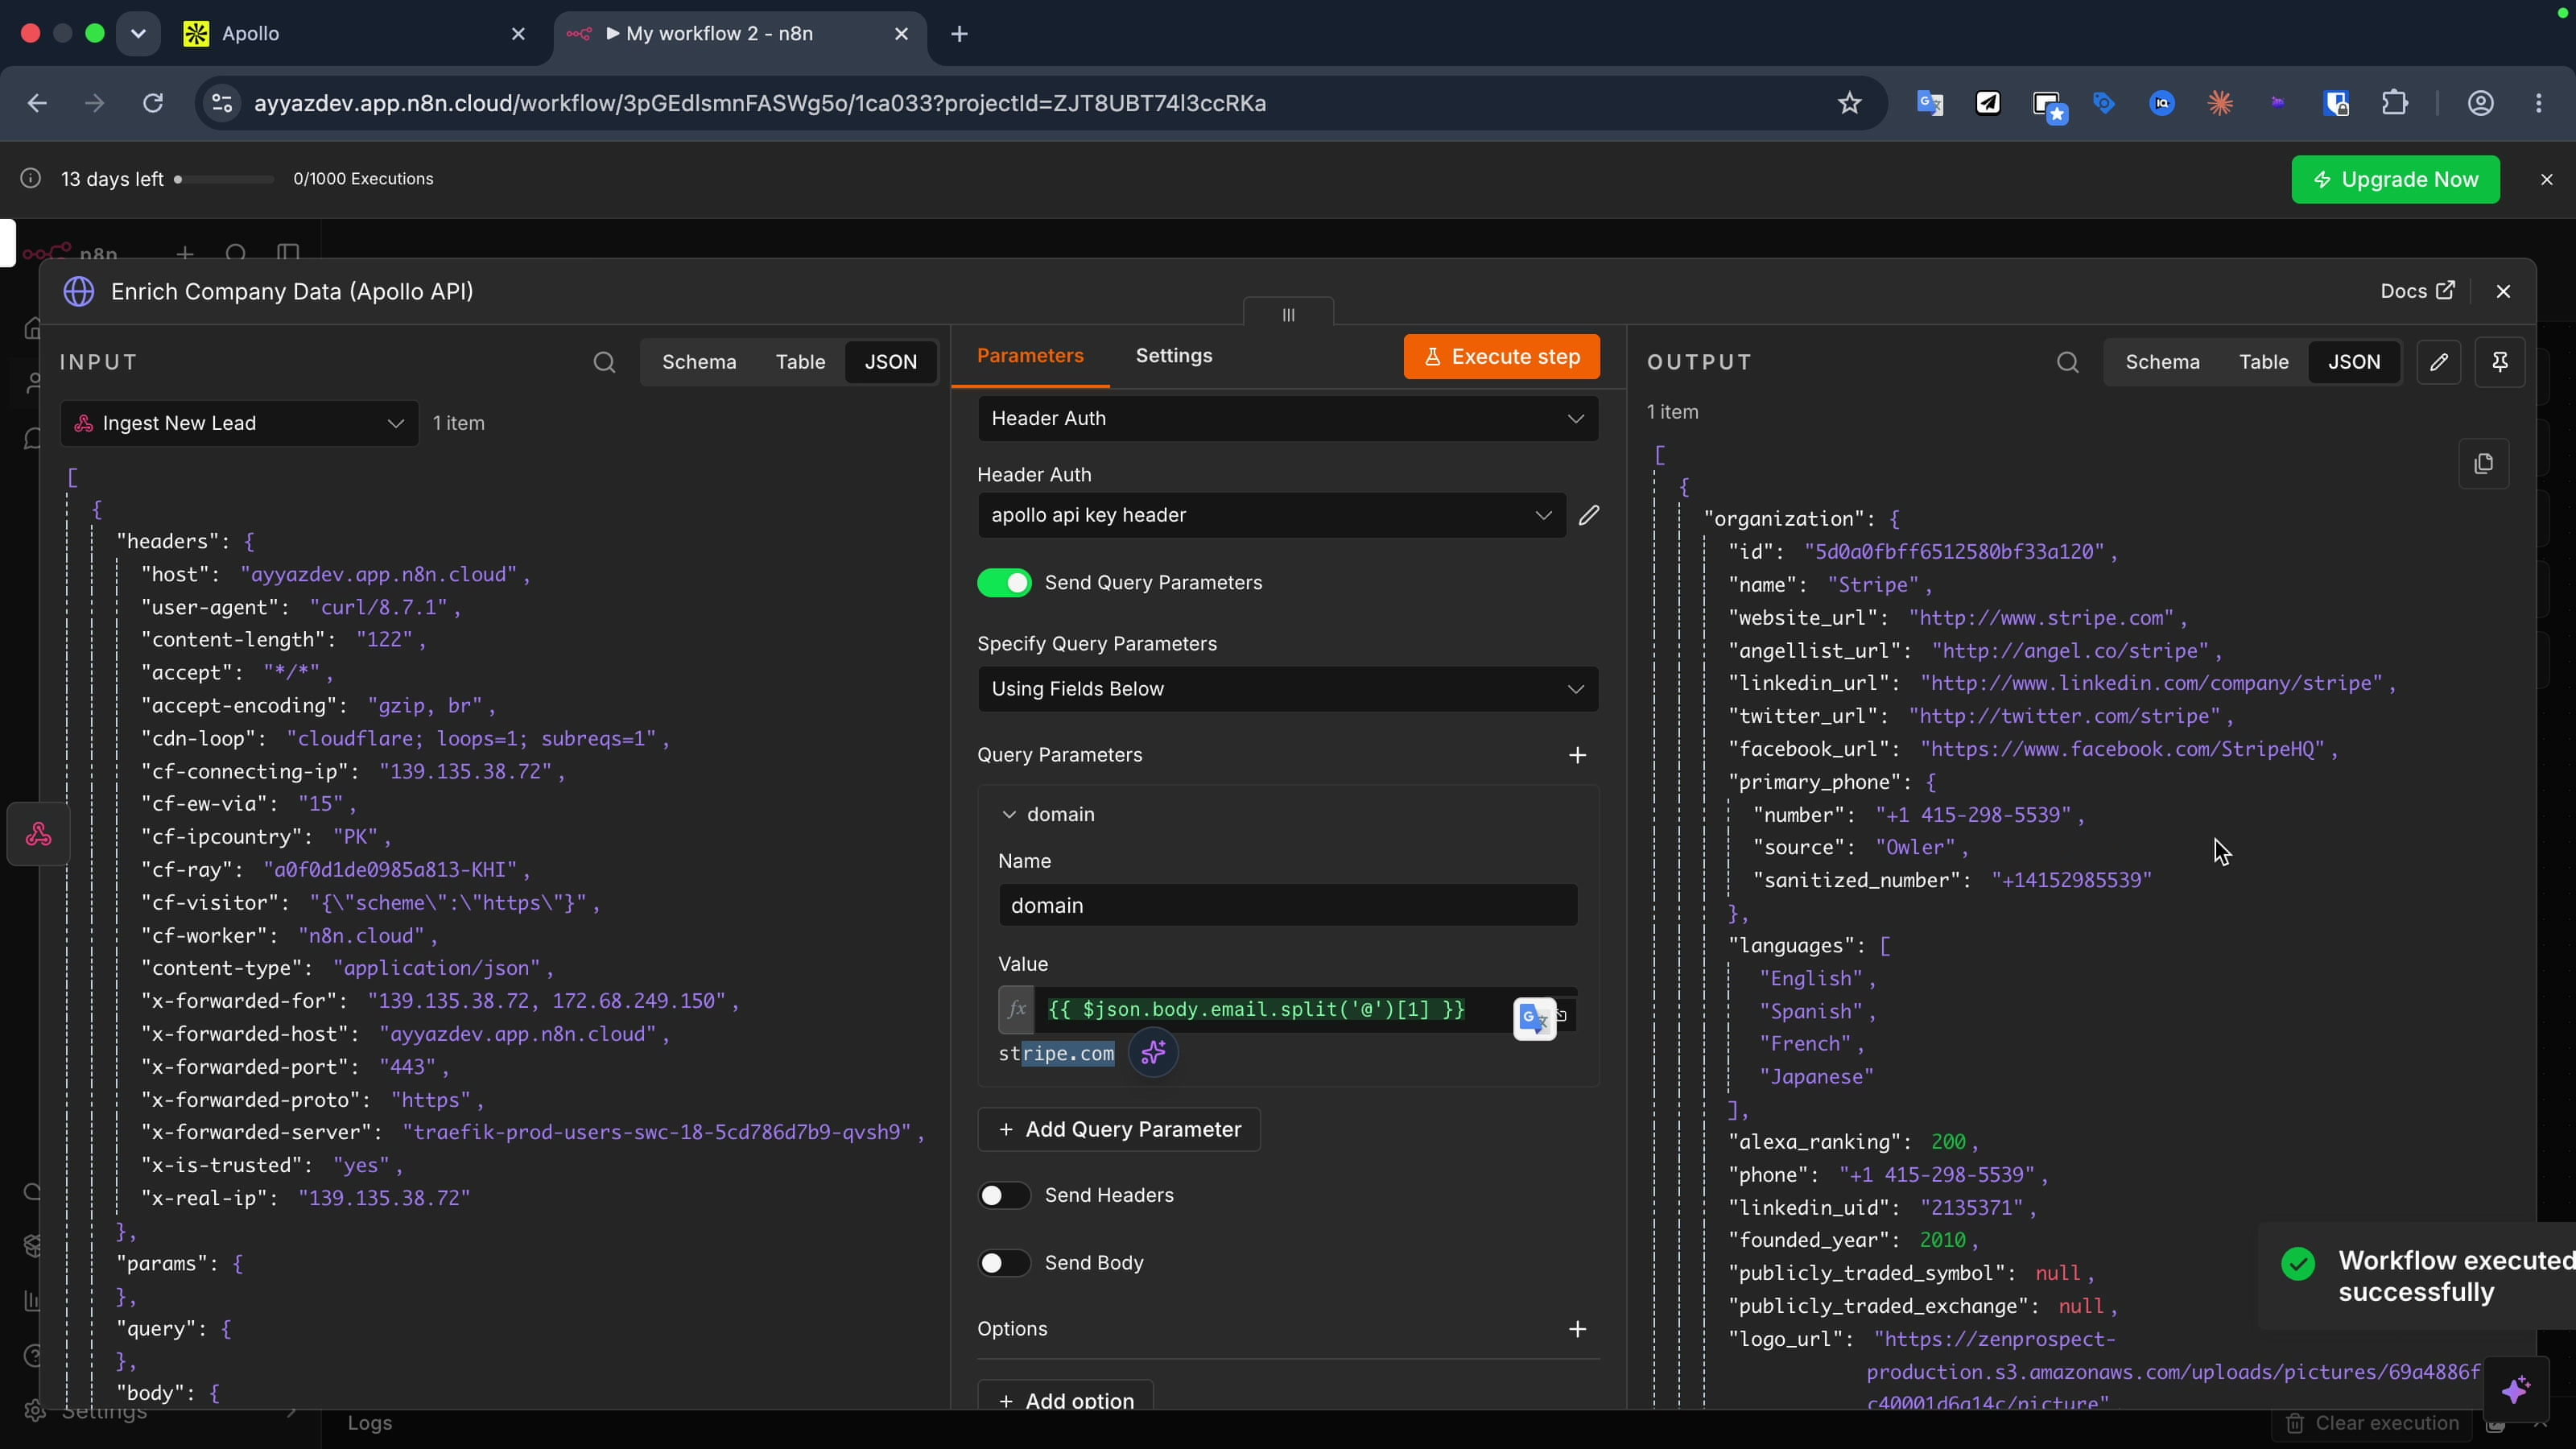
Task: Switch to the Apollo browser tab
Action: tap(355, 34)
